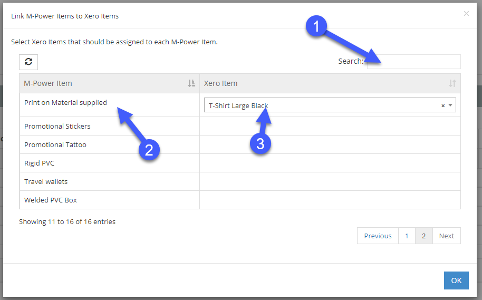Click the Welded PVC Box row
Viewport: 482px width, 300px height.
click(240, 200)
